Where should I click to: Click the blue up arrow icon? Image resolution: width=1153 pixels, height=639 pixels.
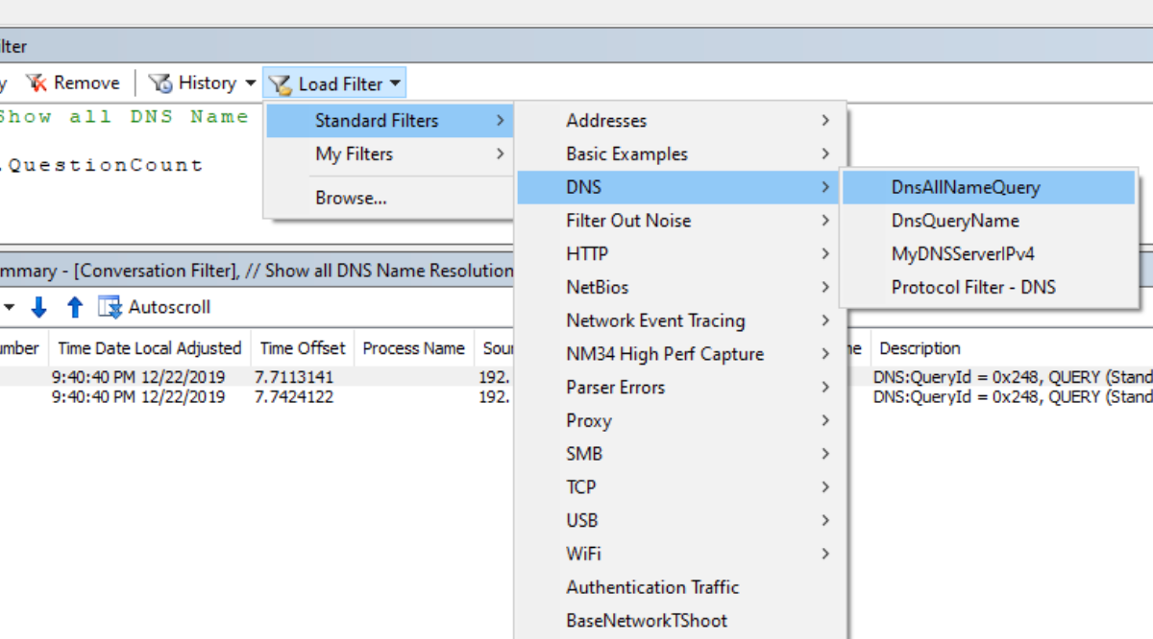[75, 307]
